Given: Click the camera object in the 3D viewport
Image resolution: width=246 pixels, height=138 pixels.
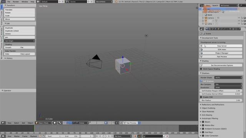Looking at the screenshot, I should point(94,62).
